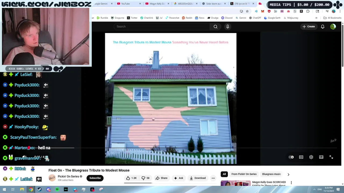Pause the video playback
The width and height of the screenshot is (344, 193).
click(11, 157)
